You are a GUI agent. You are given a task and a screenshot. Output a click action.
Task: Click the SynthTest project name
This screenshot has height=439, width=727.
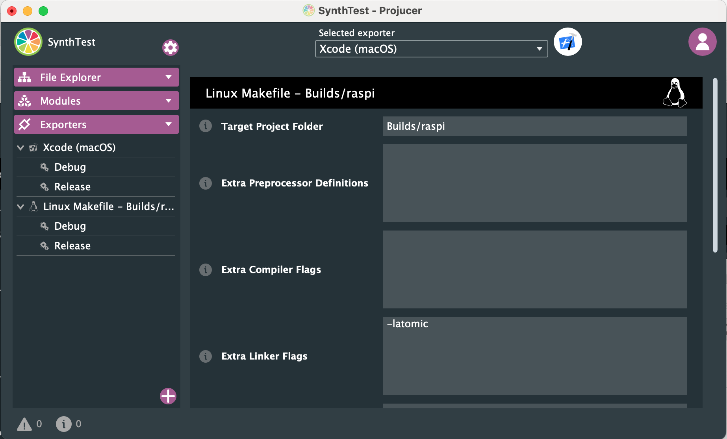click(72, 42)
